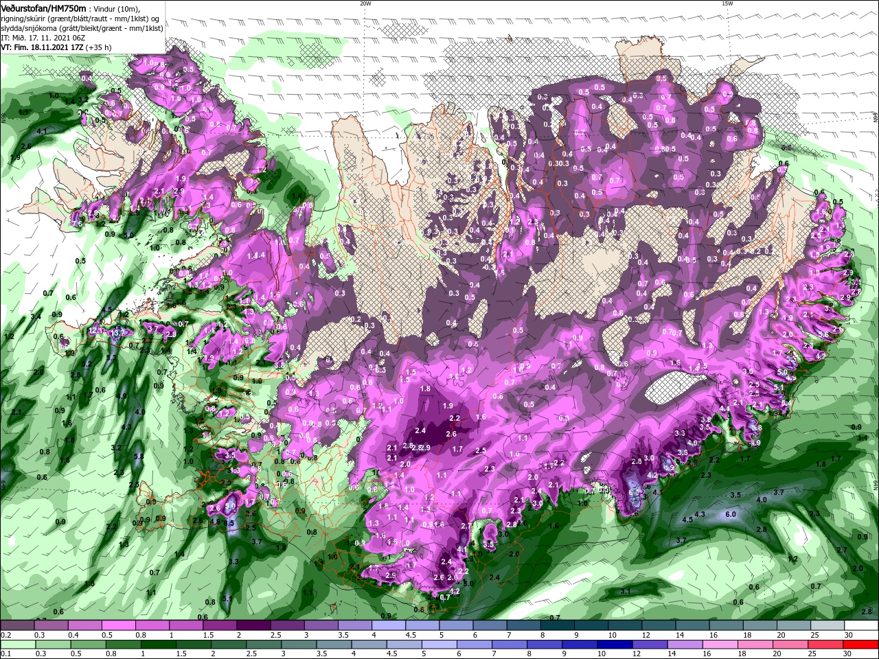The image size is (879, 659).
Task: Pick the violet 12 swatch in lower legend
Action: coord(650,645)
